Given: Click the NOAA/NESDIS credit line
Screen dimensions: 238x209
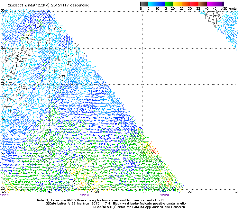Looking at the screenshot, I should (x=139, y=207).
